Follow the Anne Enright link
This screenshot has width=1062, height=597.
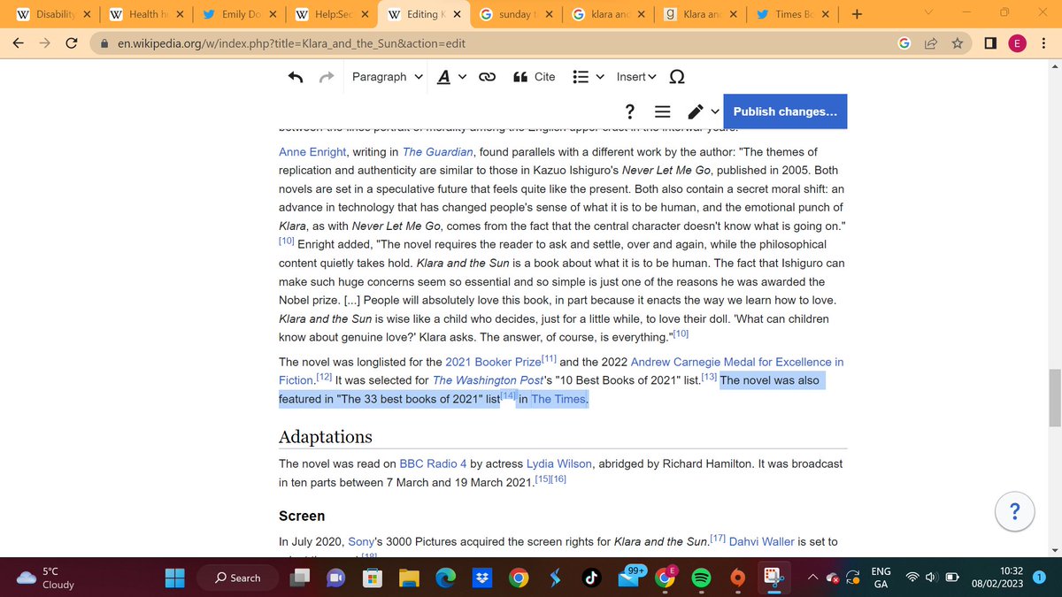312,152
